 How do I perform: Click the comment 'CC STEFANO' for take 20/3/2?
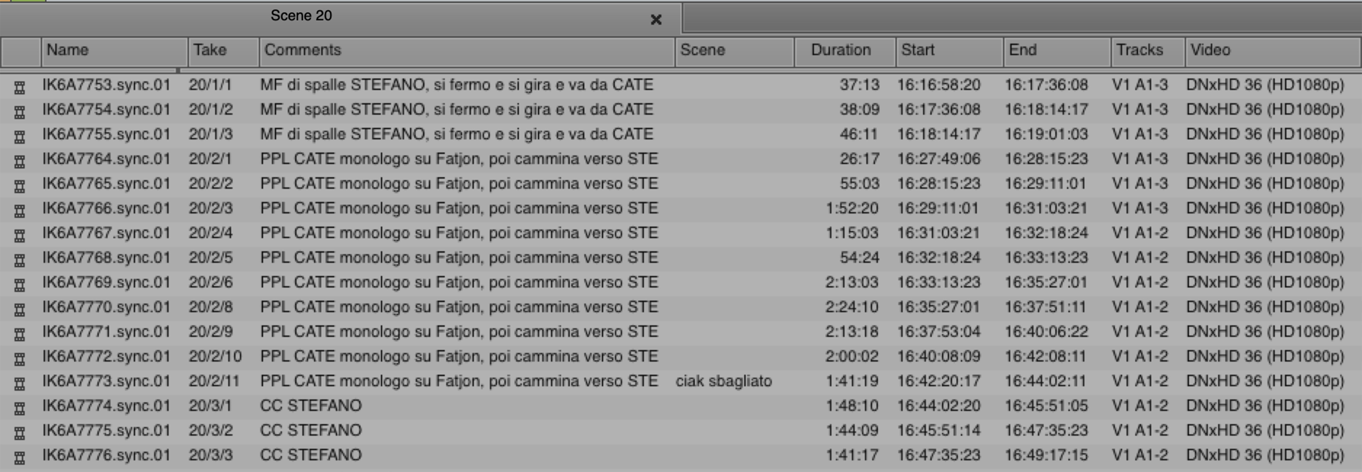click(311, 430)
